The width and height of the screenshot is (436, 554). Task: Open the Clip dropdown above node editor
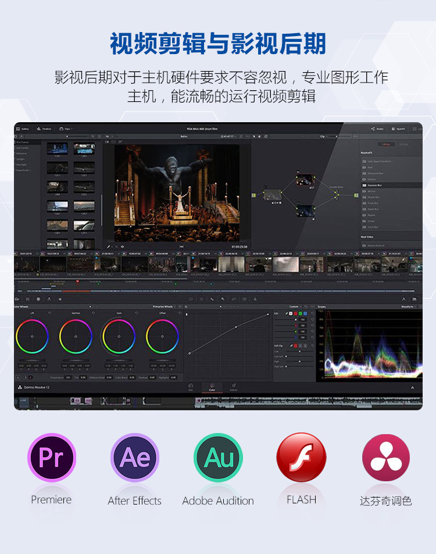click(x=323, y=136)
